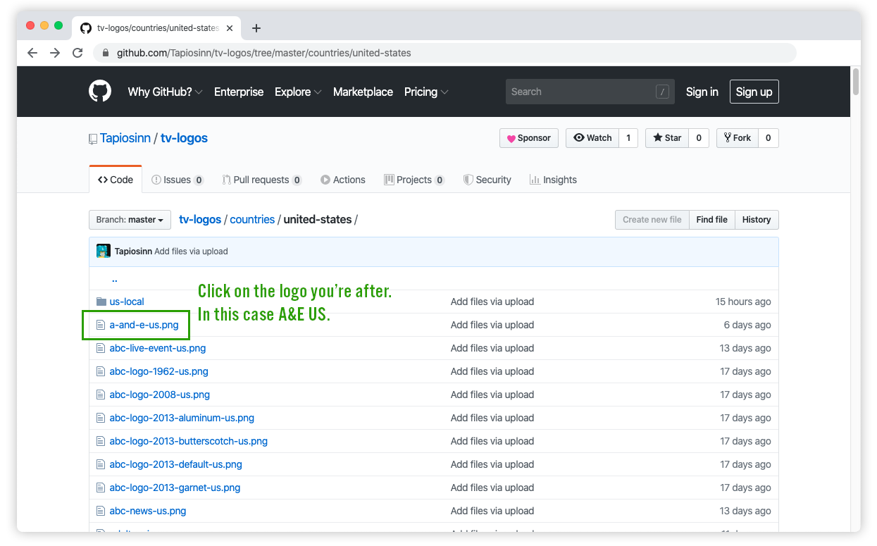The width and height of the screenshot is (877, 546).
Task: Go back using the browser back arrow
Action: coord(32,53)
